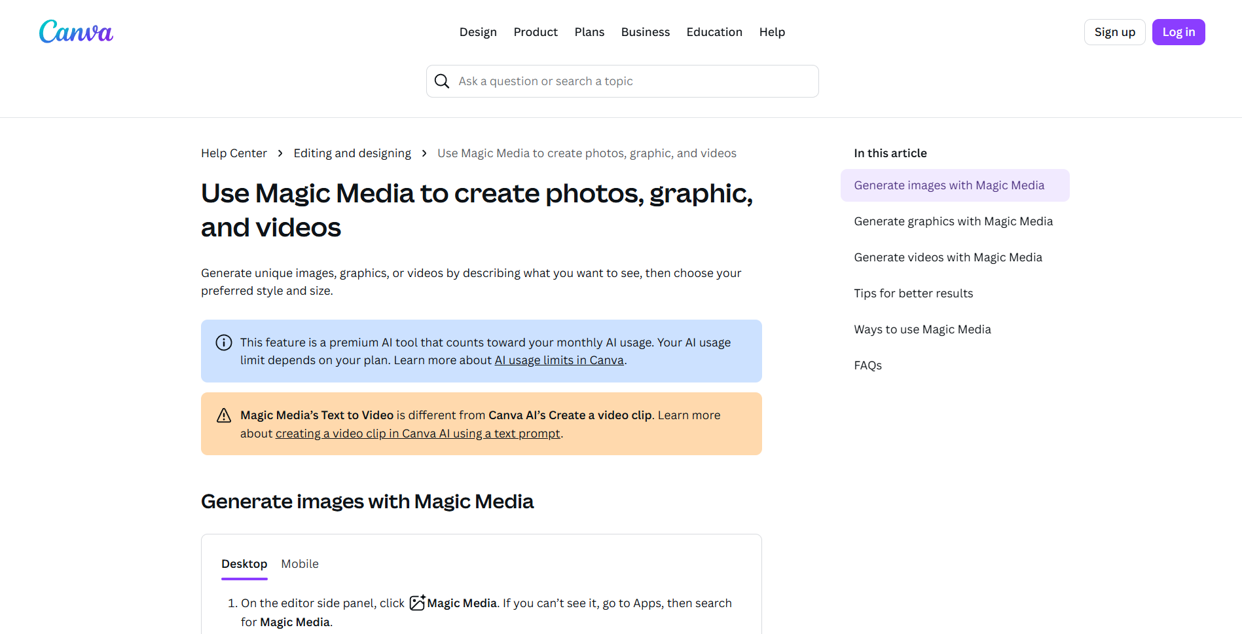This screenshot has height=634, width=1242.
Task: Follow the creating a video clip link
Action: (418, 434)
